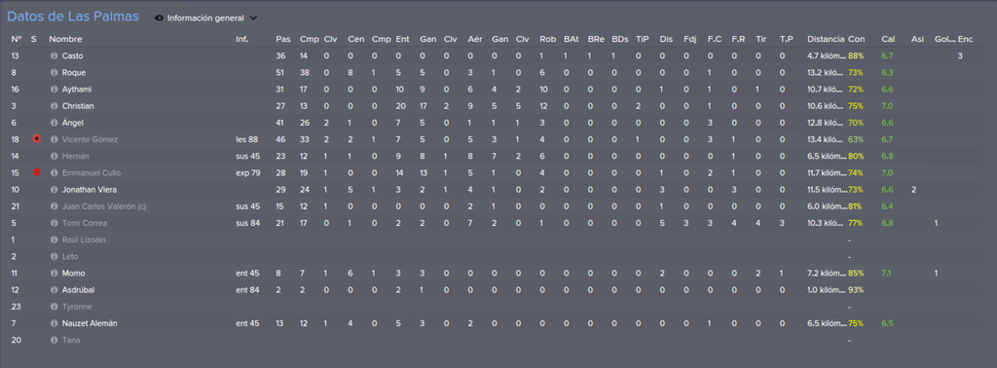
Task: Sort players by the Cal rating column
Action: pyautogui.click(x=888, y=39)
